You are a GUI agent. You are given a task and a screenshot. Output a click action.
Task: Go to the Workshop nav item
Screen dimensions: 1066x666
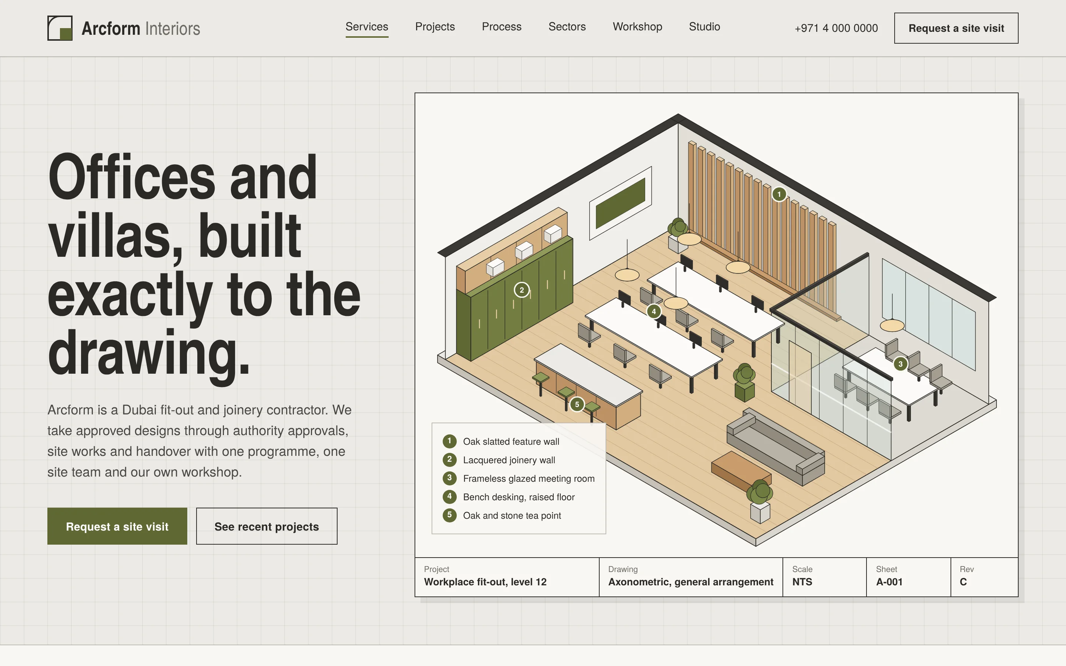click(x=637, y=27)
